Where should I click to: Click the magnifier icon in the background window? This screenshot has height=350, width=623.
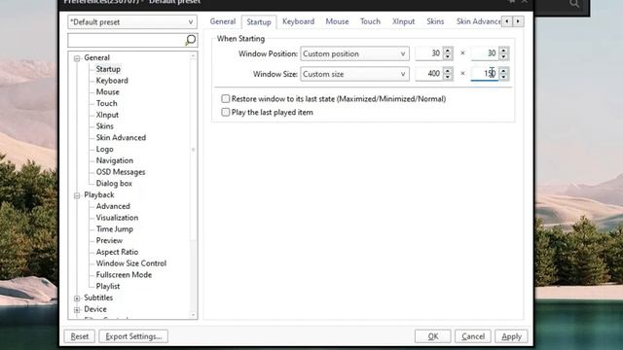(574, 4)
